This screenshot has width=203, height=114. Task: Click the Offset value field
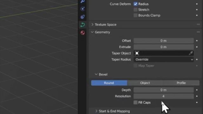(164, 41)
